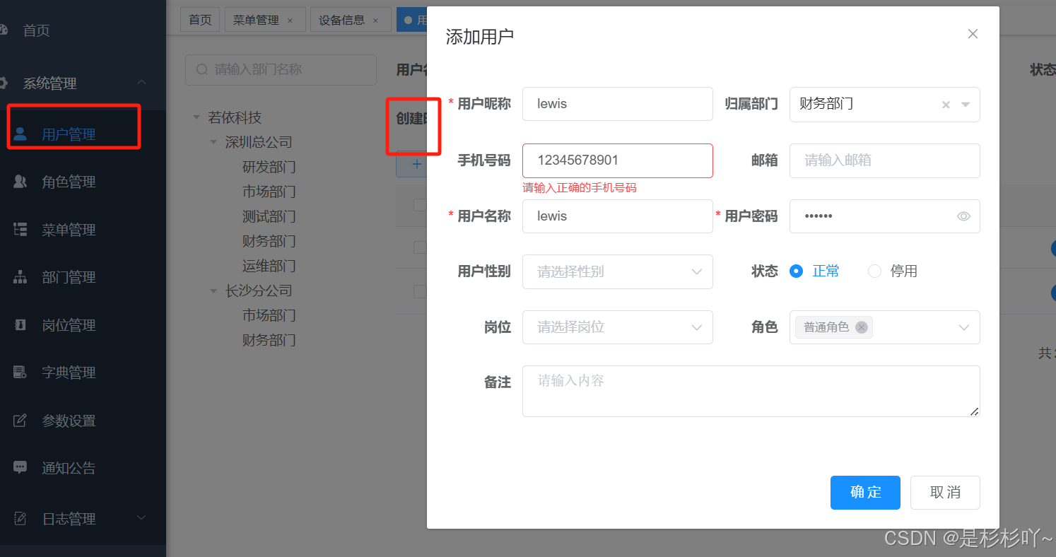Click the 通知公告 sidebar icon

[20, 467]
